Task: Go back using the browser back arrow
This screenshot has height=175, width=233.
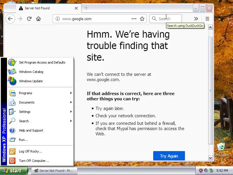Action: pos(10,19)
